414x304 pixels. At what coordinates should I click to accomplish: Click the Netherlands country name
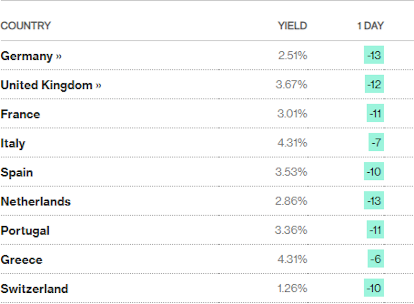coord(36,201)
